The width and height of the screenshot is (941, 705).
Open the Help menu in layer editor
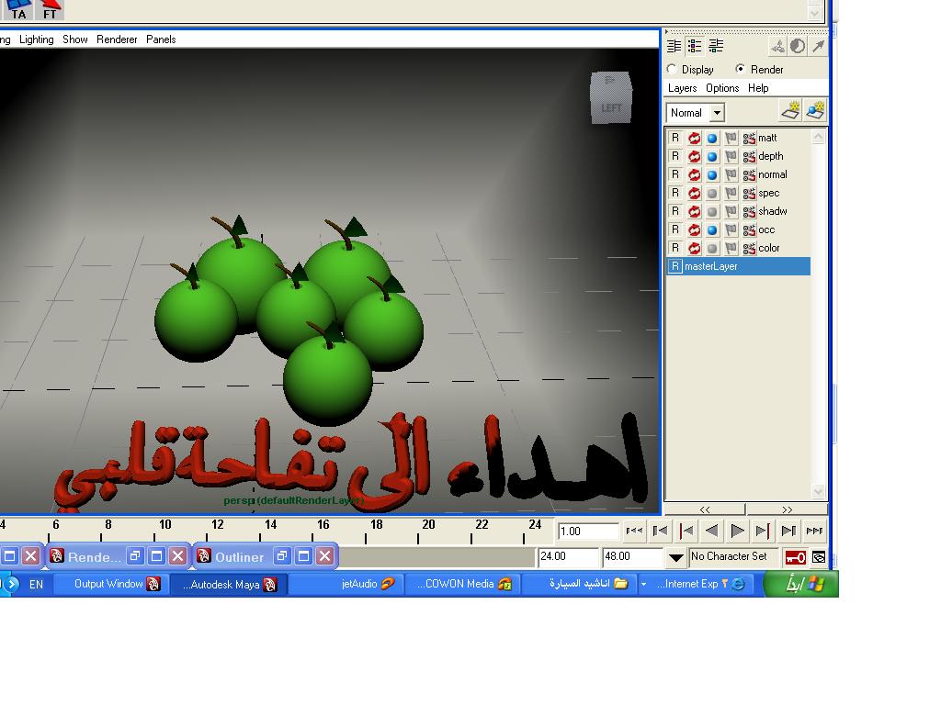758,88
